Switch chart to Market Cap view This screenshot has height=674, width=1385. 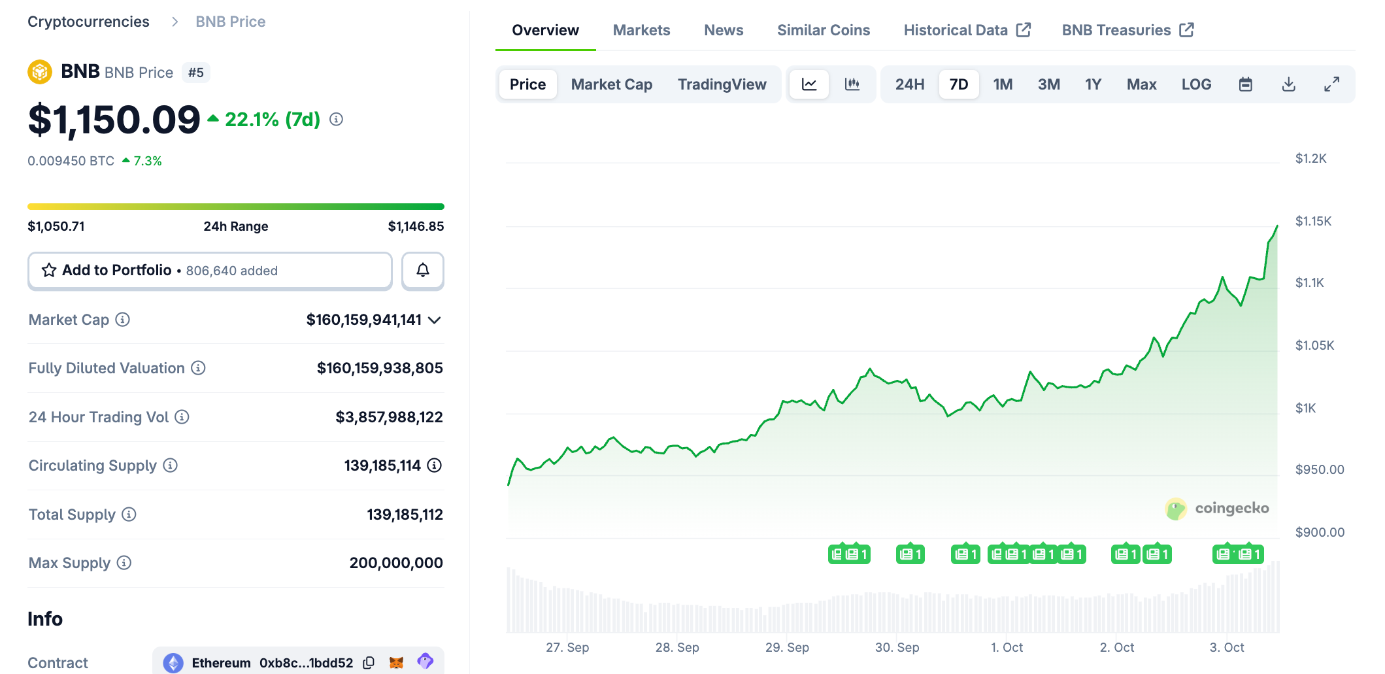[611, 84]
